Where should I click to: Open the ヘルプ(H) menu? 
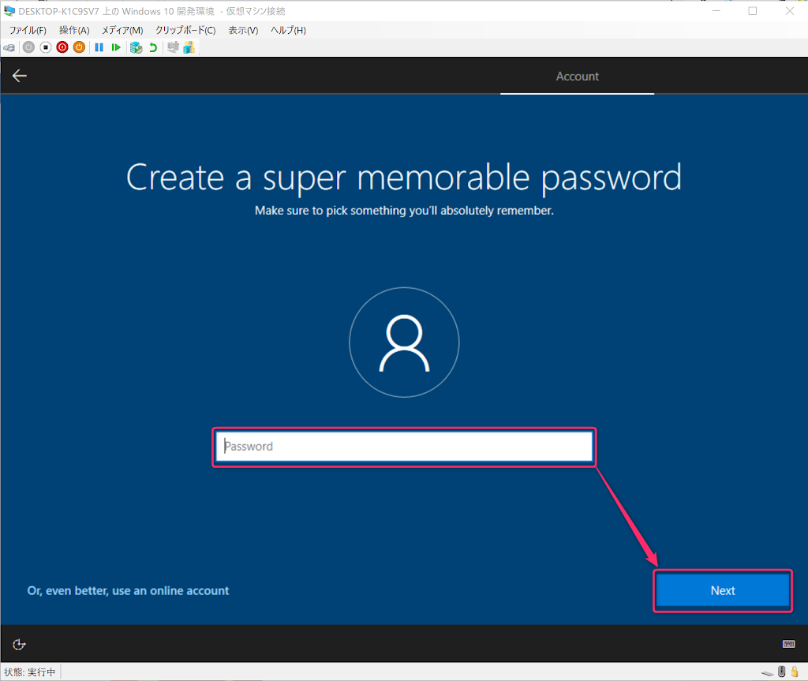pyautogui.click(x=288, y=31)
